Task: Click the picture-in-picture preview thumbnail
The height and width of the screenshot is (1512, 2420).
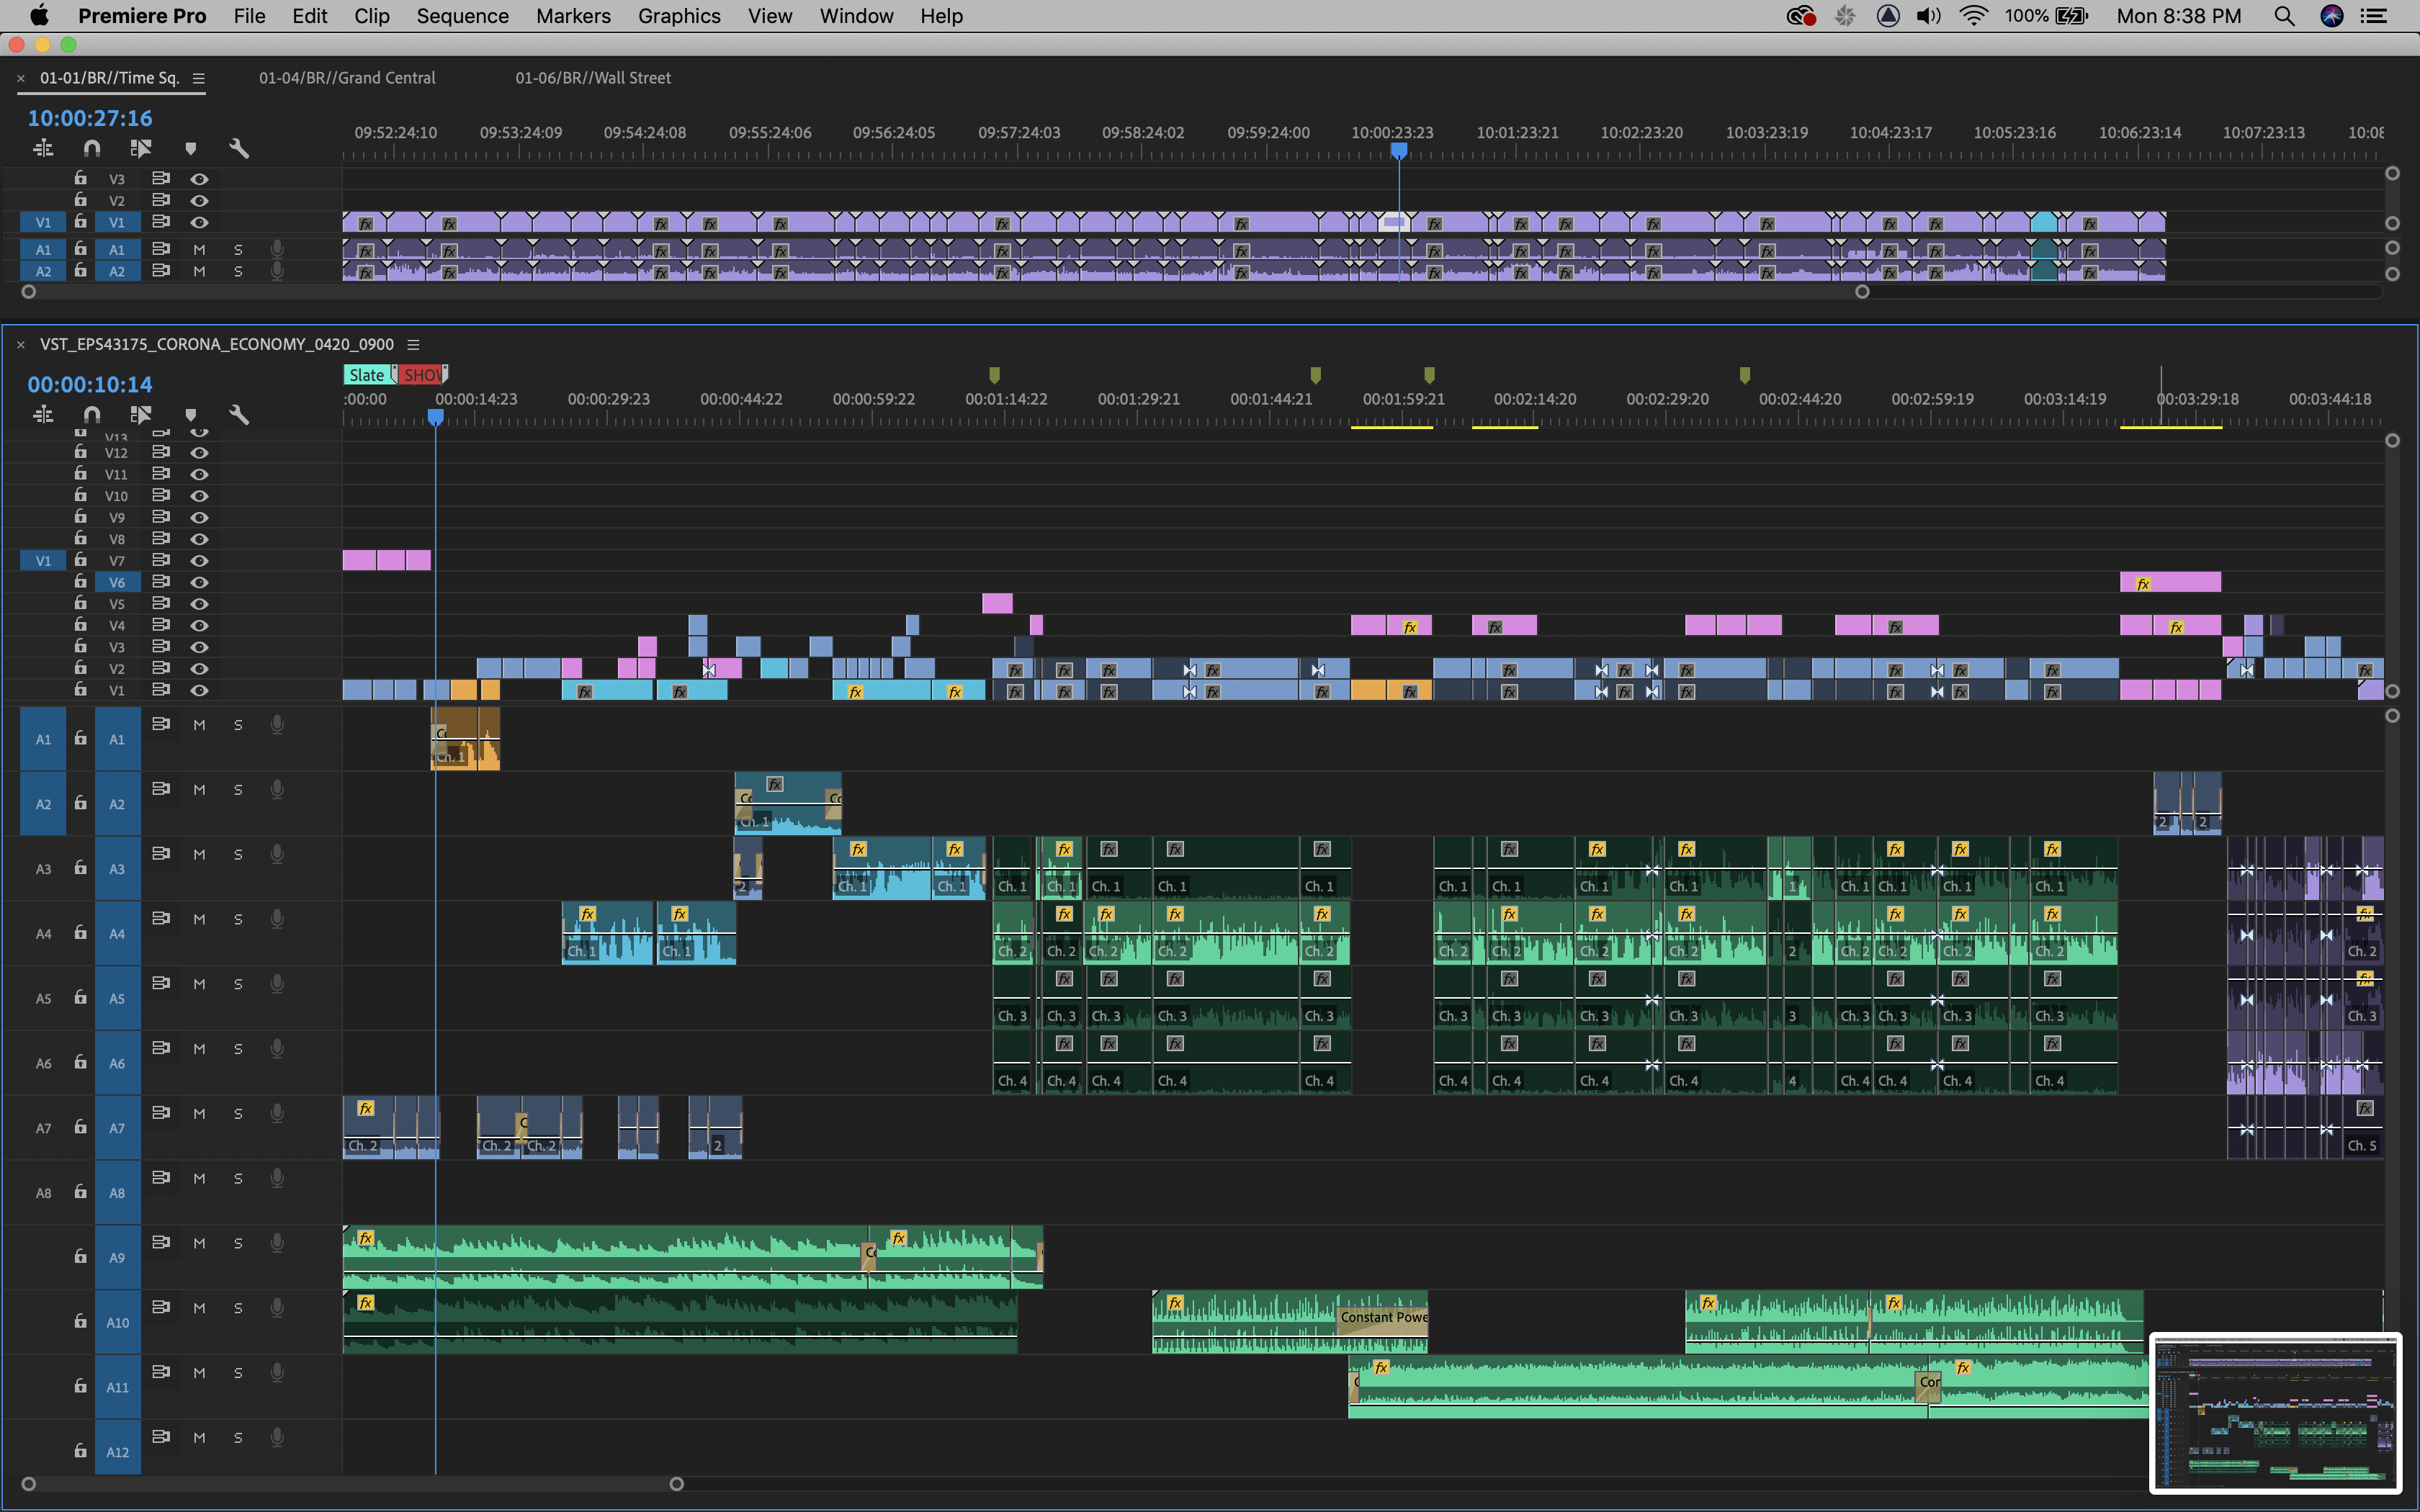Action: [2275, 1413]
